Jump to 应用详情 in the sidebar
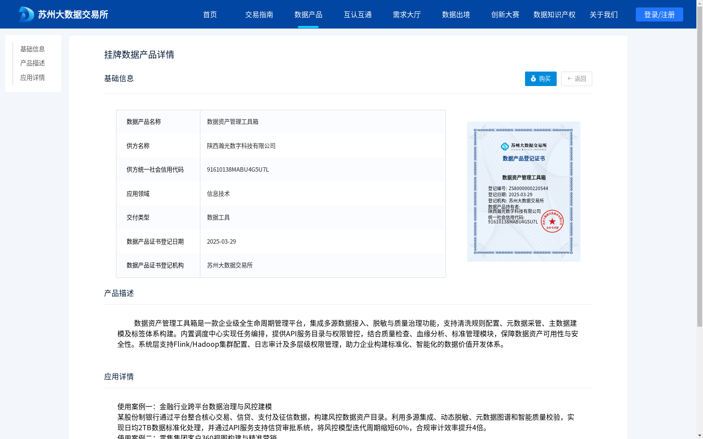Viewport: 703px width, 439px height. [x=33, y=78]
